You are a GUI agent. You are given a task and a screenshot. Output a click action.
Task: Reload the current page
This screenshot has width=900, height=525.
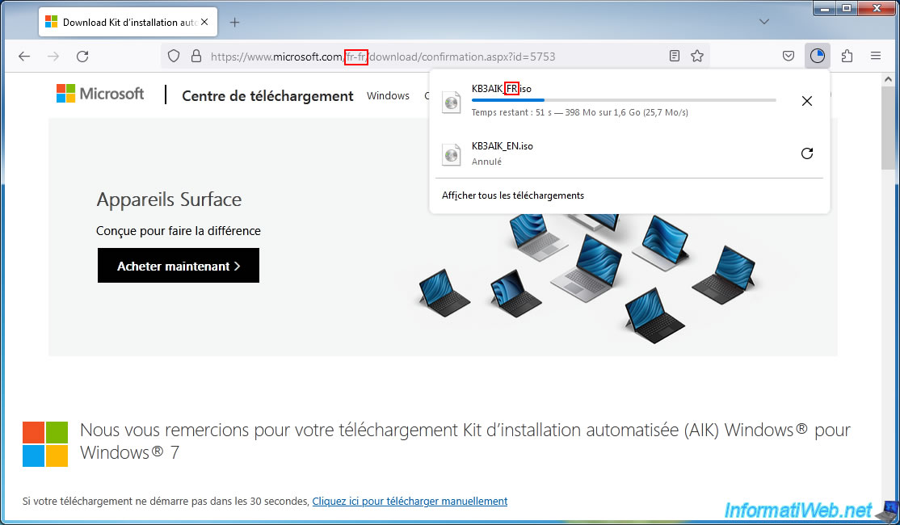coord(82,57)
